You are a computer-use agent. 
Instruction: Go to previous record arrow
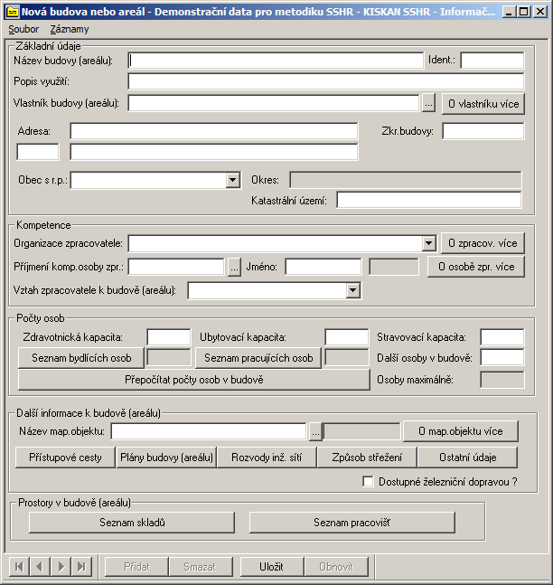(40, 567)
